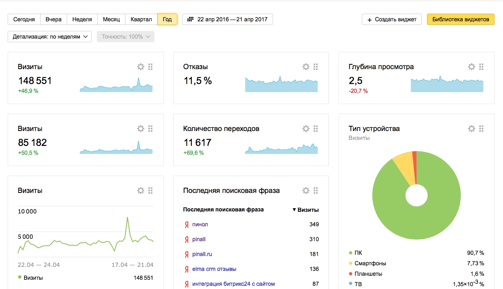Select the Вчера period tab
This screenshot has width=503, height=289.
(53, 19)
